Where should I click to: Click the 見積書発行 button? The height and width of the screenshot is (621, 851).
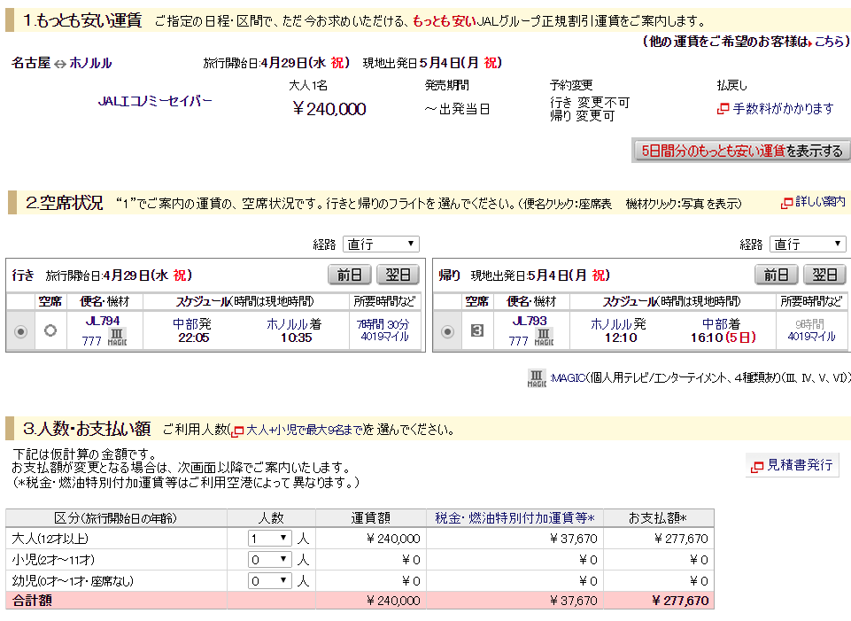[x=793, y=465]
